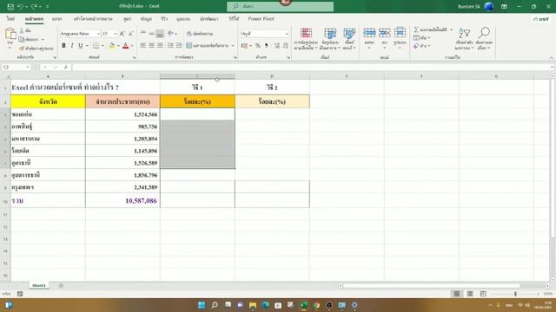Collapse the ribbon with the chevron
556x312 pixels.
pyautogui.click(x=552, y=58)
